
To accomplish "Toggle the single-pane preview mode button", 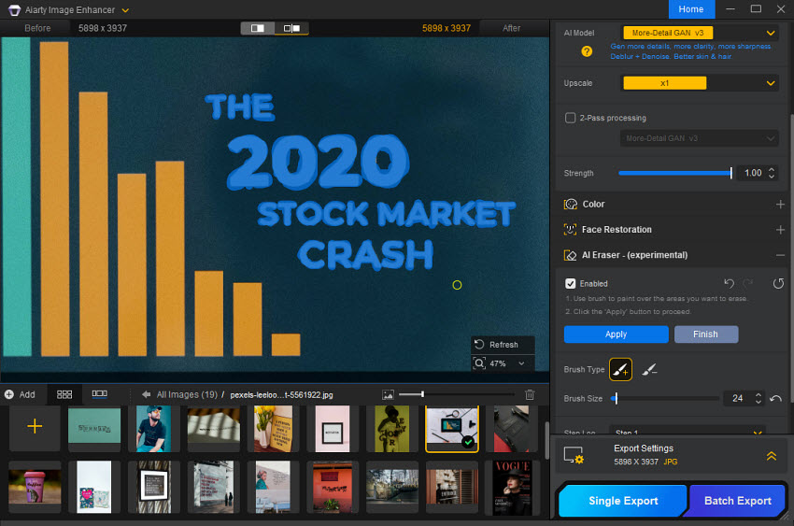I will [257, 28].
